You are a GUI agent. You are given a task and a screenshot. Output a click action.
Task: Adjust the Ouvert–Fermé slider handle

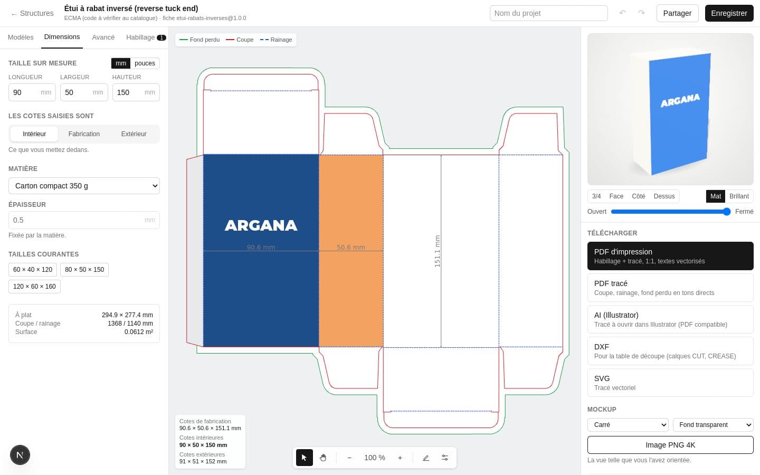(x=727, y=212)
